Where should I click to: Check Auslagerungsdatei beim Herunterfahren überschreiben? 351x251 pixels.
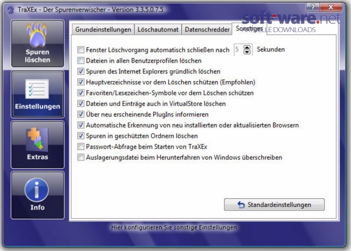click(80, 157)
